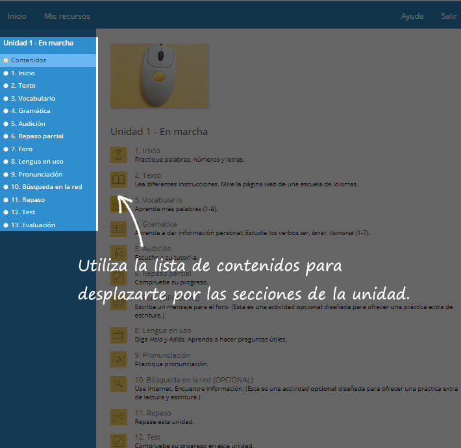Click the Unidad 1 - En marcha sidebar header
Screen dimensions: 461x448
coord(38,44)
